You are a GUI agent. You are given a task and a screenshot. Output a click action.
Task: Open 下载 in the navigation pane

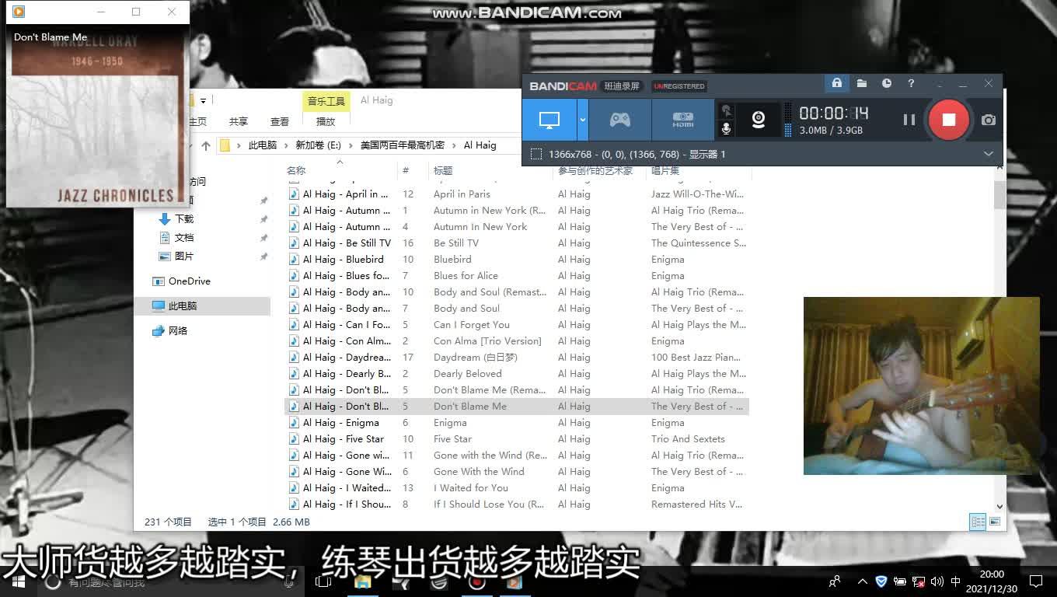point(184,219)
